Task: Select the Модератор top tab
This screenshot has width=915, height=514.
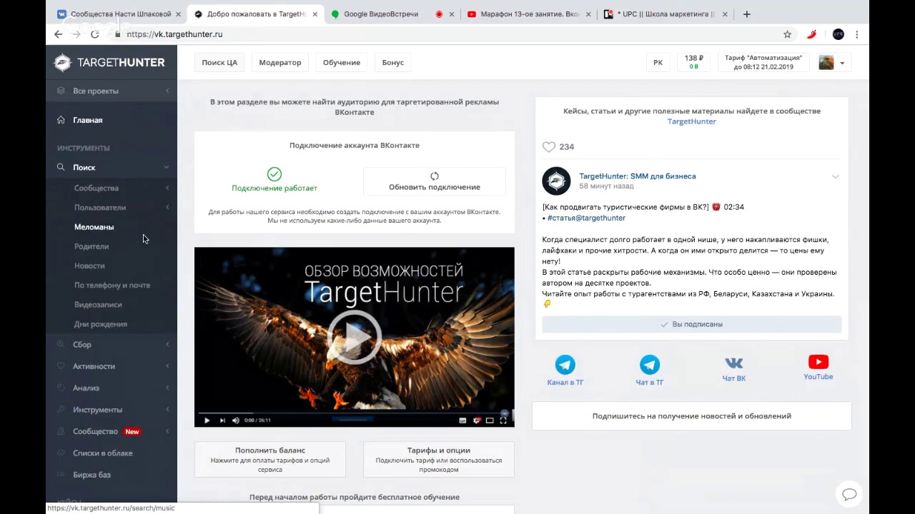Action: (280, 62)
